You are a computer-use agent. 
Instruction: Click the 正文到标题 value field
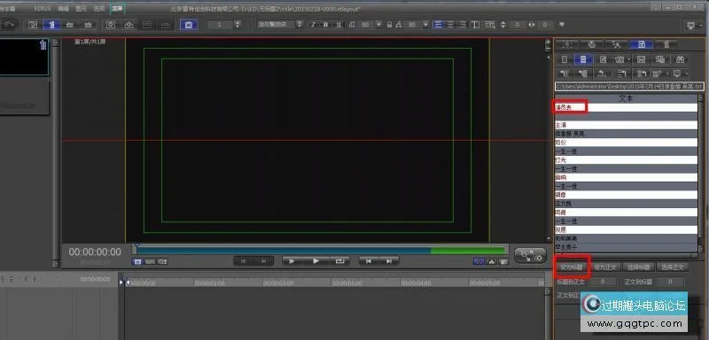tap(670, 282)
